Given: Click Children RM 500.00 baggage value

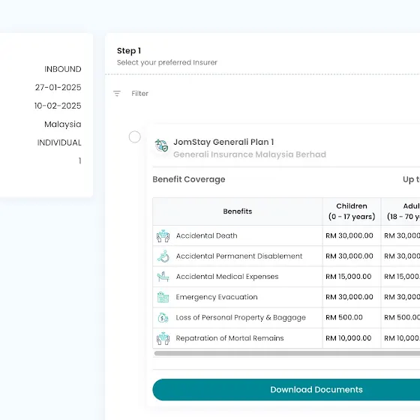Looking at the screenshot, I should [x=344, y=317].
